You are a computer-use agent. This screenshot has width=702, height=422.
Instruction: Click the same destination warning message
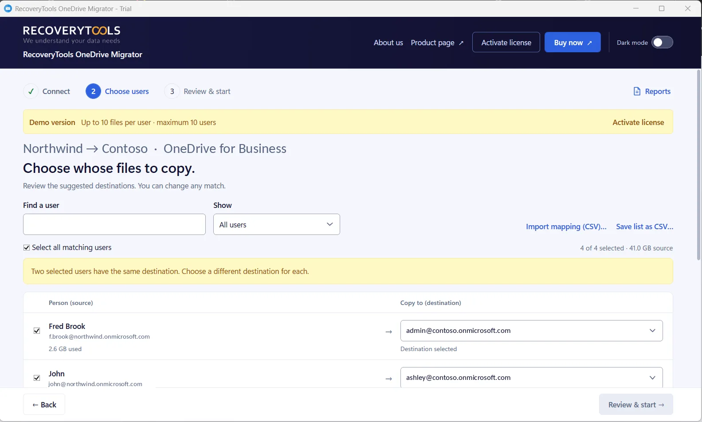(170, 271)
